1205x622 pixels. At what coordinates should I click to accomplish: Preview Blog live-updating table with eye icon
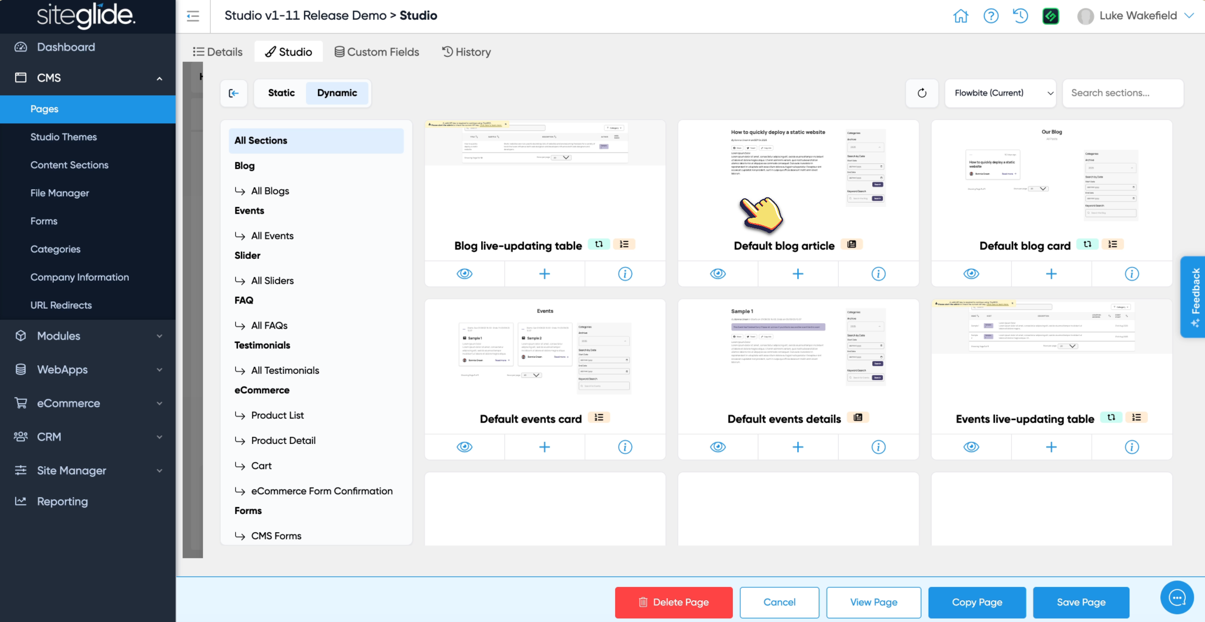coord(464,274)
